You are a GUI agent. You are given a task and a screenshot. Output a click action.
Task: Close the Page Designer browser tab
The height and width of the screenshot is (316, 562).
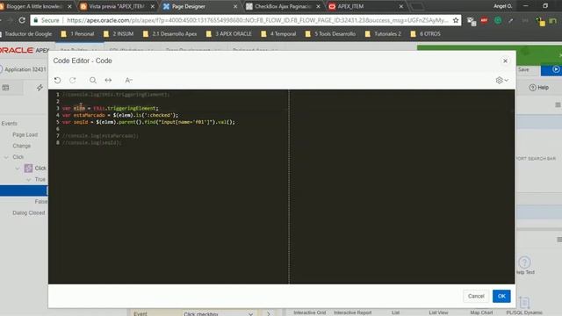(x=235, y=6)
